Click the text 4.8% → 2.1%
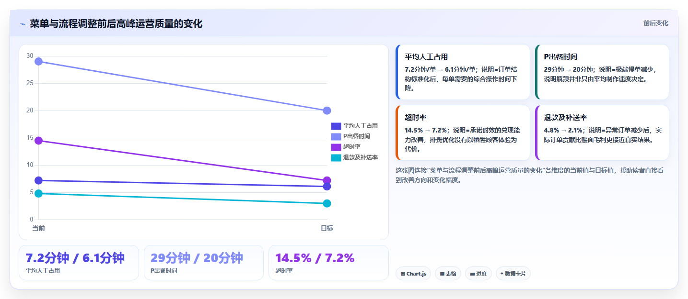 (563, 130)
